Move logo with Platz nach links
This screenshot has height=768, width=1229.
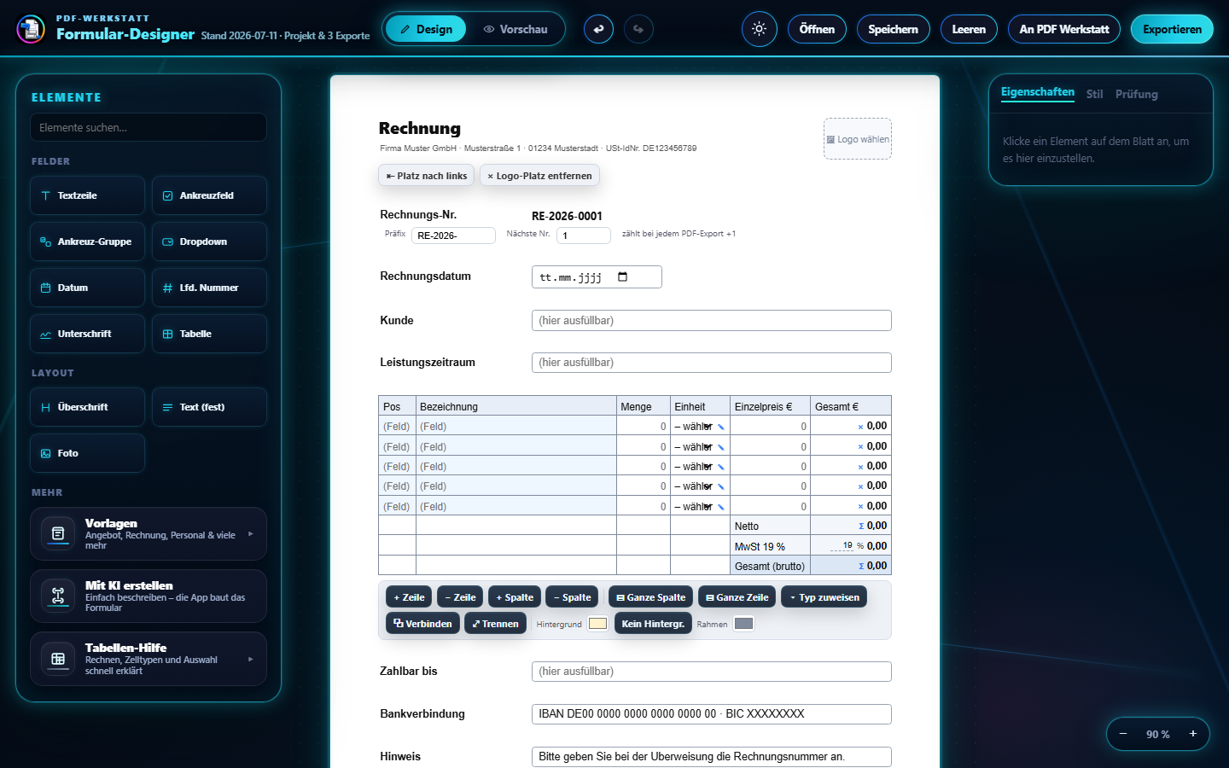[426, 176]
